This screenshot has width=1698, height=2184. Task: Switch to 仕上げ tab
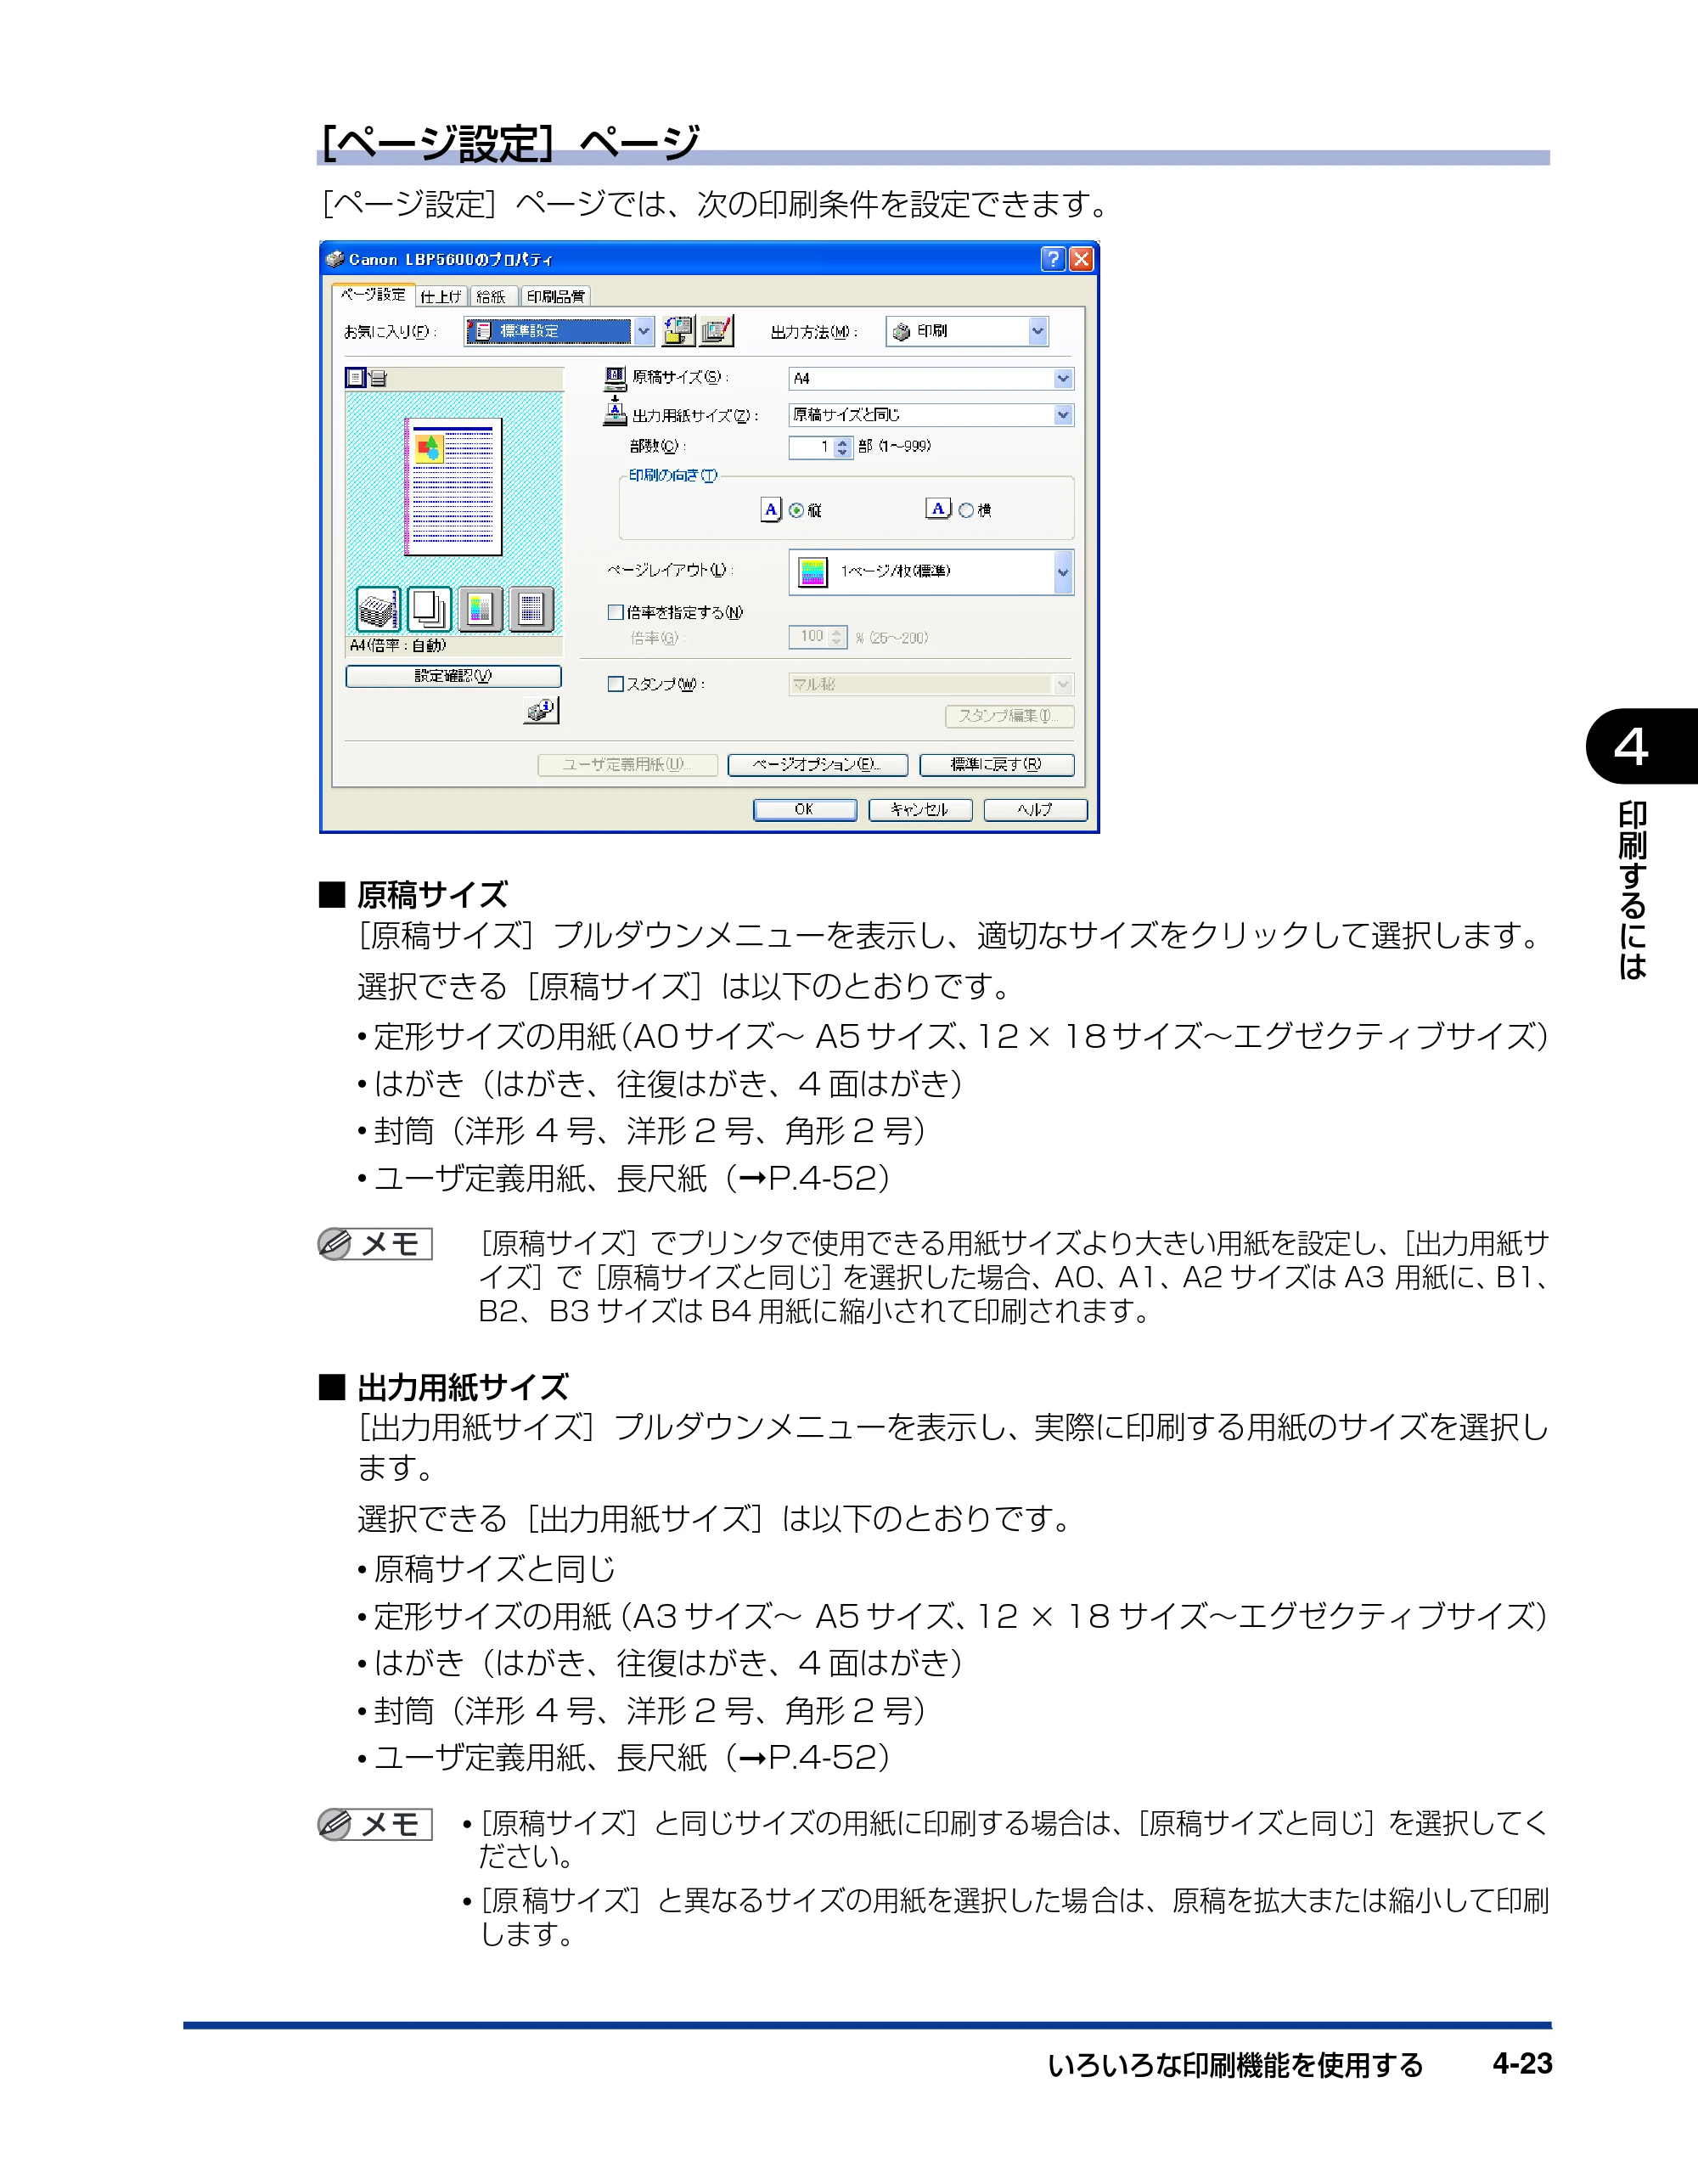[x=441, y=296]
